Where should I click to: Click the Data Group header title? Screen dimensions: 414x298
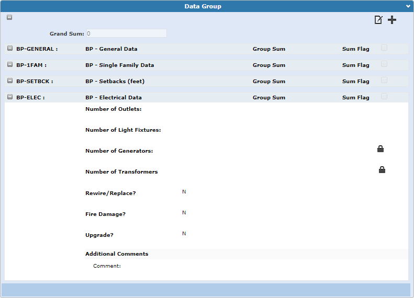(203, 6)
